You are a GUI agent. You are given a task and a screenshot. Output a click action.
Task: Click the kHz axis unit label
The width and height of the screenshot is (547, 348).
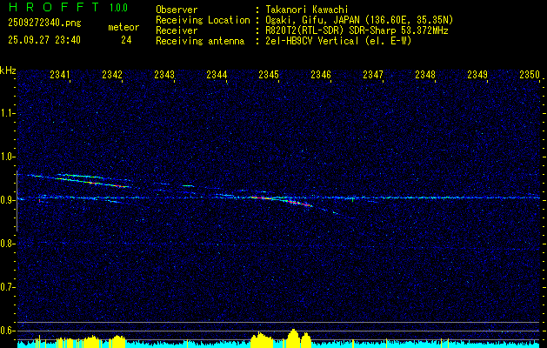(x=8, y=70)
